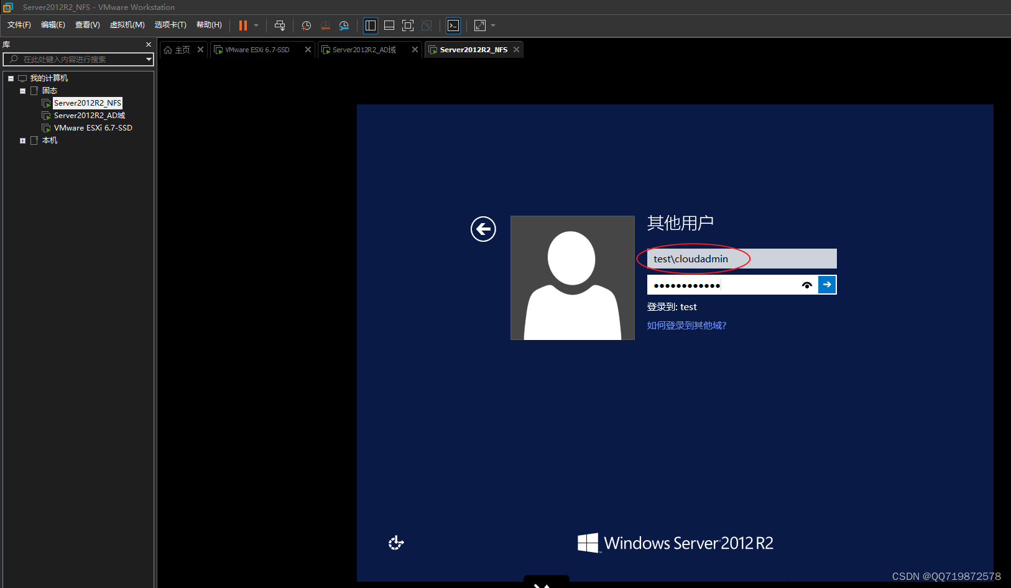Click the folder icon beside 固态

(x=34, y=91)
